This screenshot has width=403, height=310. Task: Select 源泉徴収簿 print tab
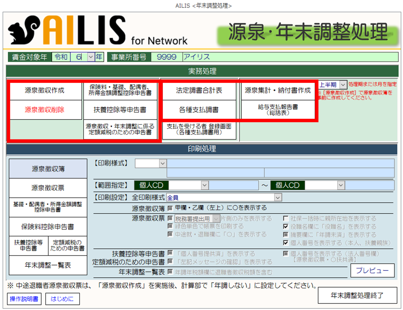pyautogui.click(x=48, y=169)
